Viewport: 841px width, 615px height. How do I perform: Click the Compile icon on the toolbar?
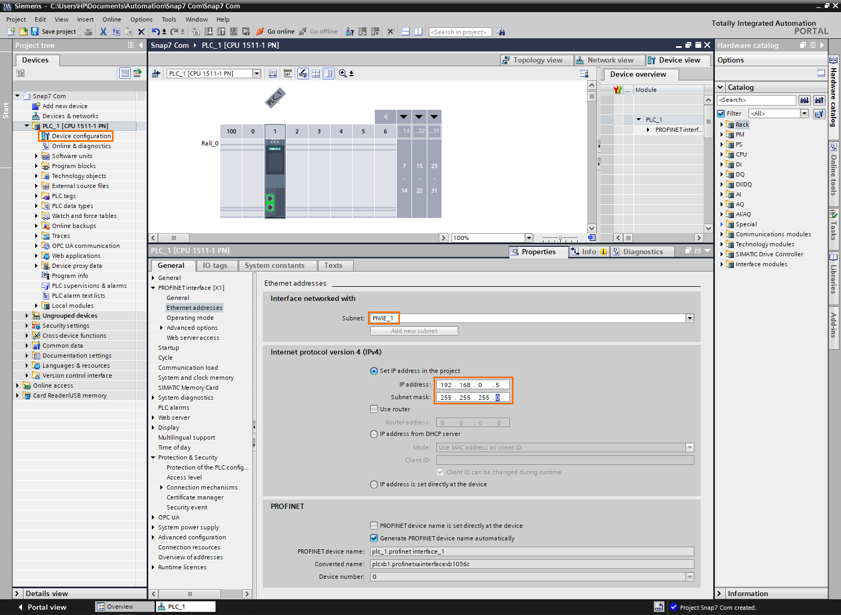click(x=197, y=32)
